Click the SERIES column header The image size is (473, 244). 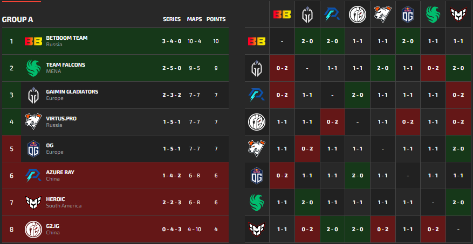(x=172, y=19)
